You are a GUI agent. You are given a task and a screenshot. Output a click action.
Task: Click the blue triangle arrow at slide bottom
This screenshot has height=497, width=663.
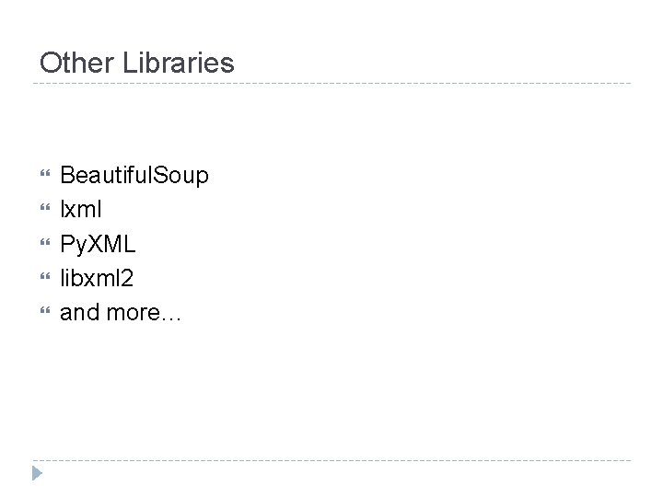[x=36, y=474]
